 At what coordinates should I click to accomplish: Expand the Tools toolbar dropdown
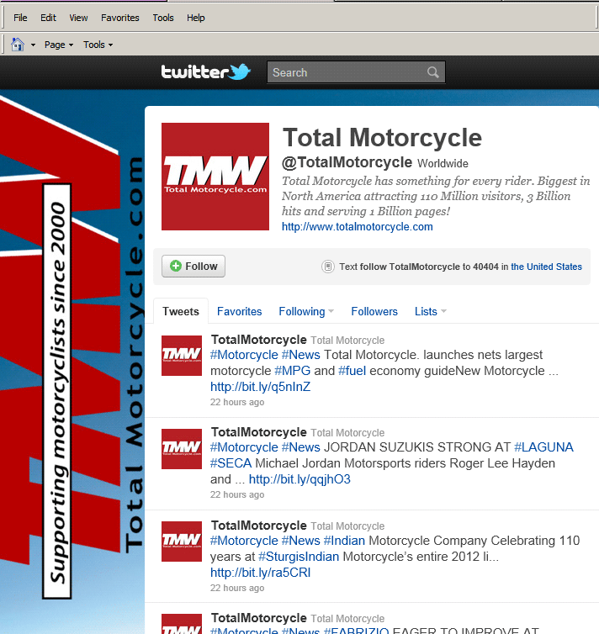tap(98, 45)
